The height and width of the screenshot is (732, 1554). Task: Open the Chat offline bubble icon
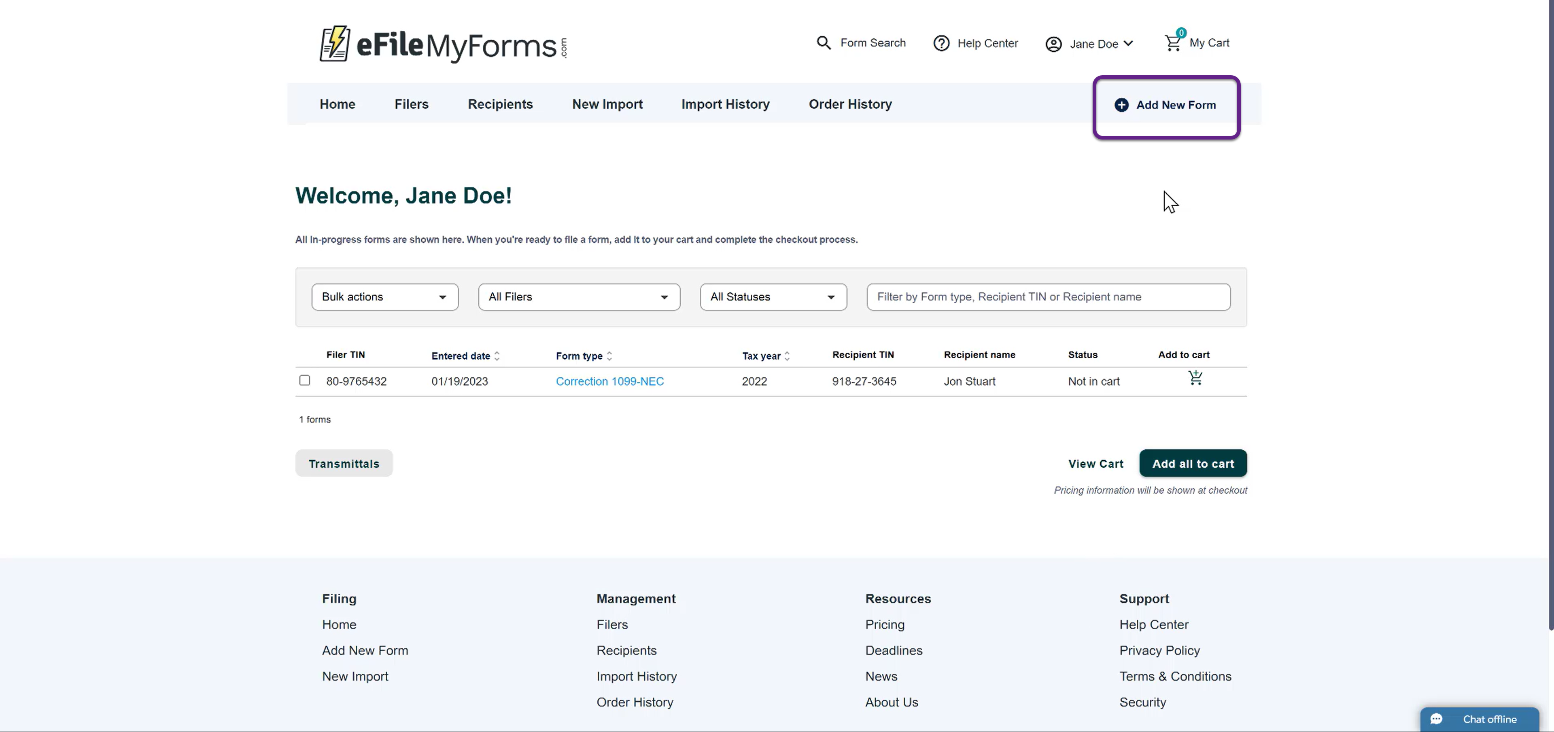point(1436,719)
